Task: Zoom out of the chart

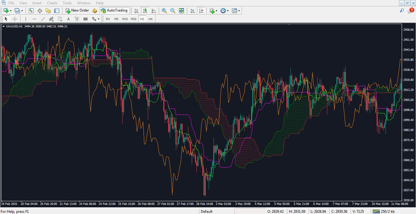Action: 172,10
